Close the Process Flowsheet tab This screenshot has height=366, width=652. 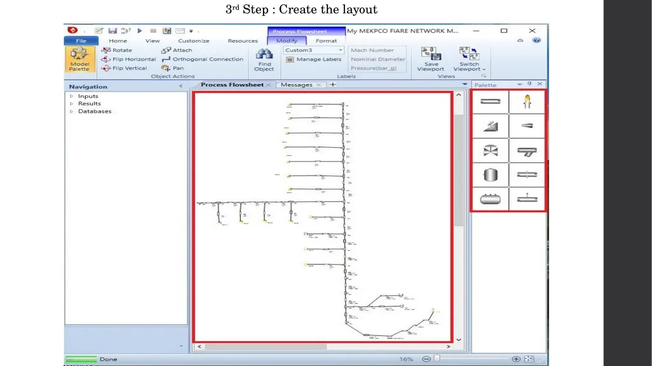pos(269,85)
